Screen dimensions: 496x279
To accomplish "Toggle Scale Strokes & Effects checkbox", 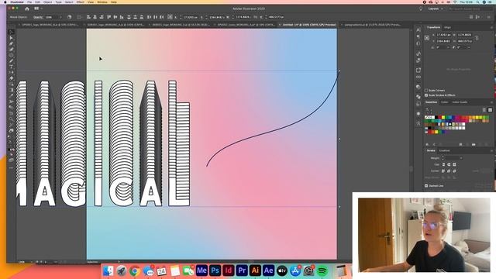I will click(426, 95).
